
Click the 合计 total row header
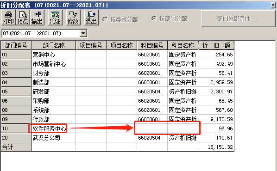(16, 147)
